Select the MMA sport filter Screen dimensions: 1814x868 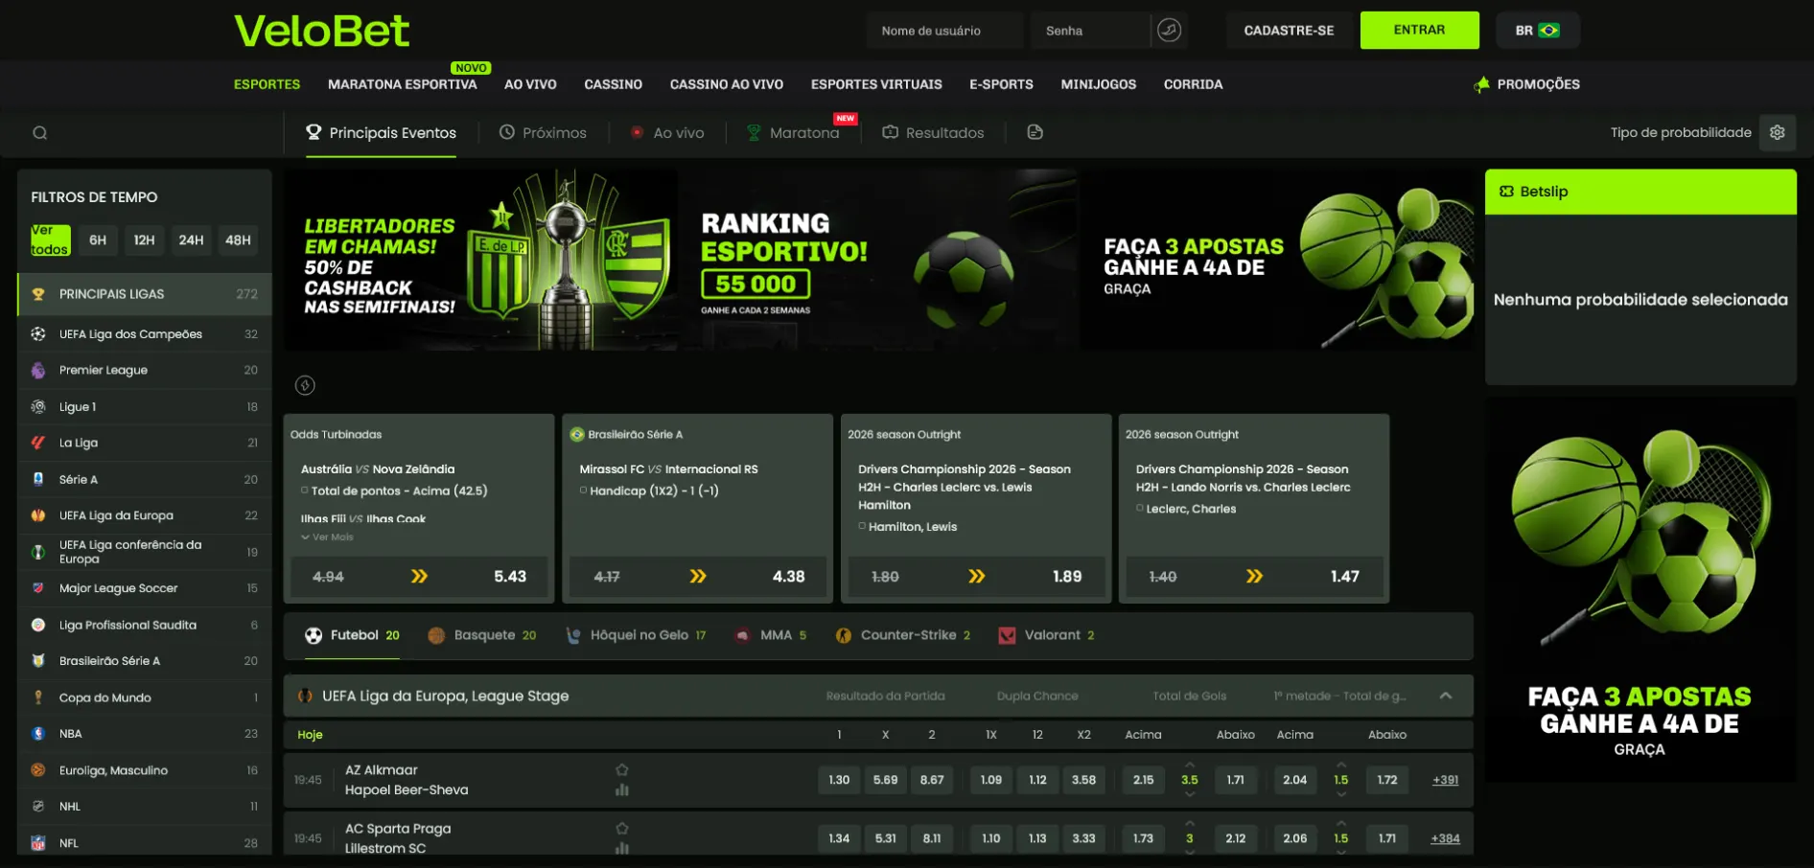[x=770, y=635]
